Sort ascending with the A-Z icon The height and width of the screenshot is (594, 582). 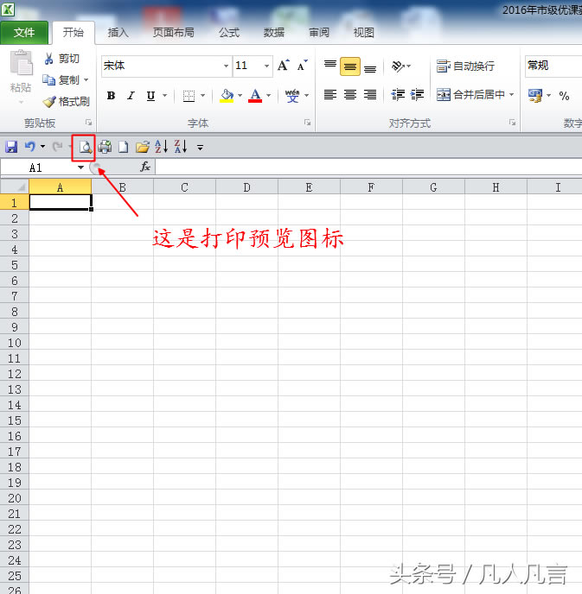[162, 147]
